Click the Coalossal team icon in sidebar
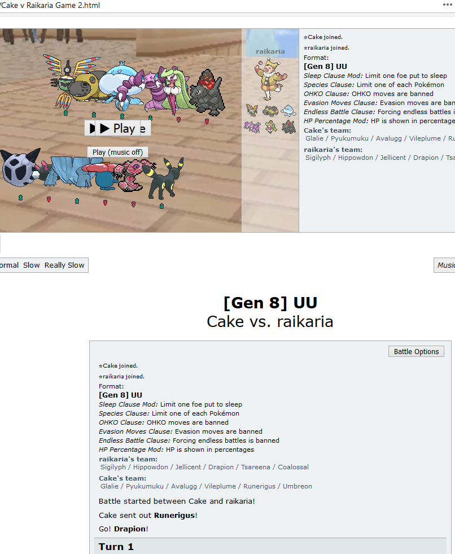 [x=288, y=127]
